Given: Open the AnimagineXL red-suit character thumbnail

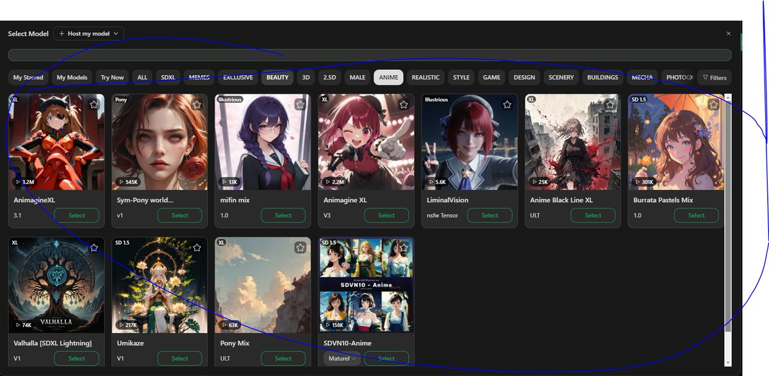Looking at the screenshot, I should 56,142.
